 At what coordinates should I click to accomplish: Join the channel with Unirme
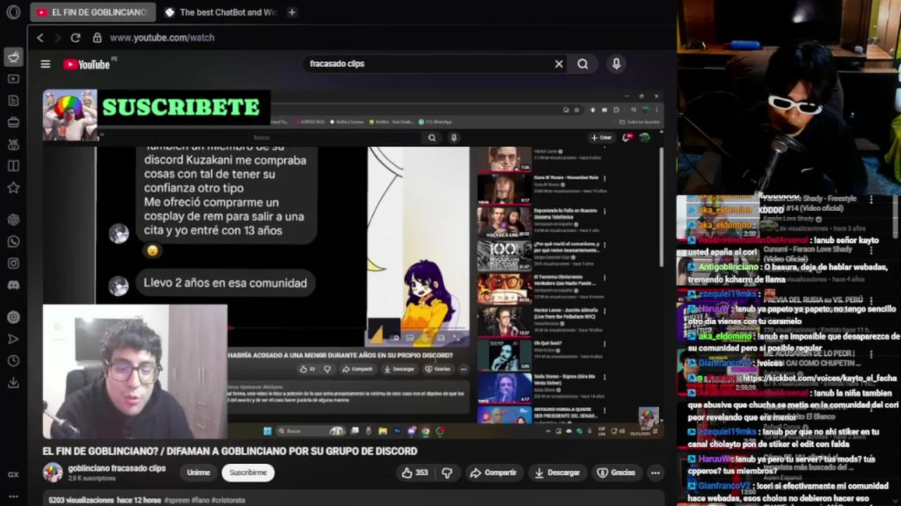(199, 473)
